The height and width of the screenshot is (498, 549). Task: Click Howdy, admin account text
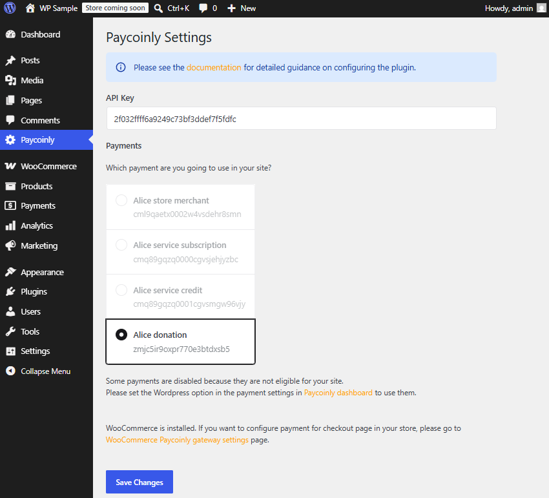point(509,8)
